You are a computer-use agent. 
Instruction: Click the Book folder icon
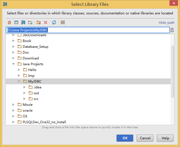[20, 41]
